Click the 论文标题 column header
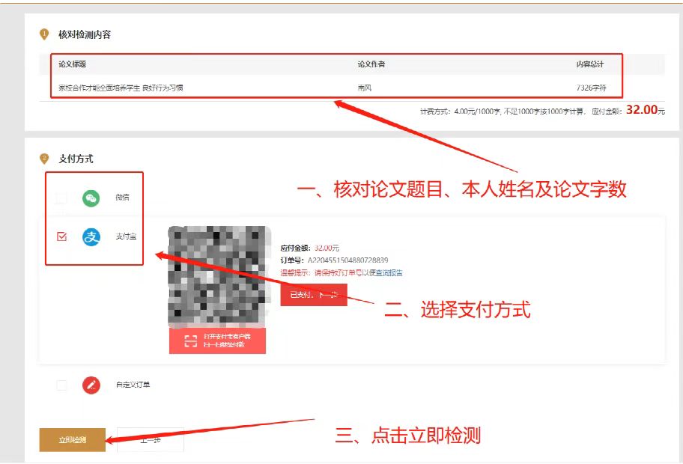Screen dimensions: 683x464 pyautogui.click(x=73, y=64)
